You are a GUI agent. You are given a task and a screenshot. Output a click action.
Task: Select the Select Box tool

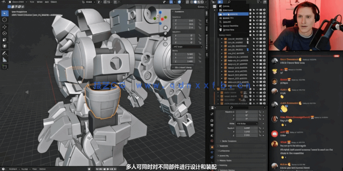(5, 13)
